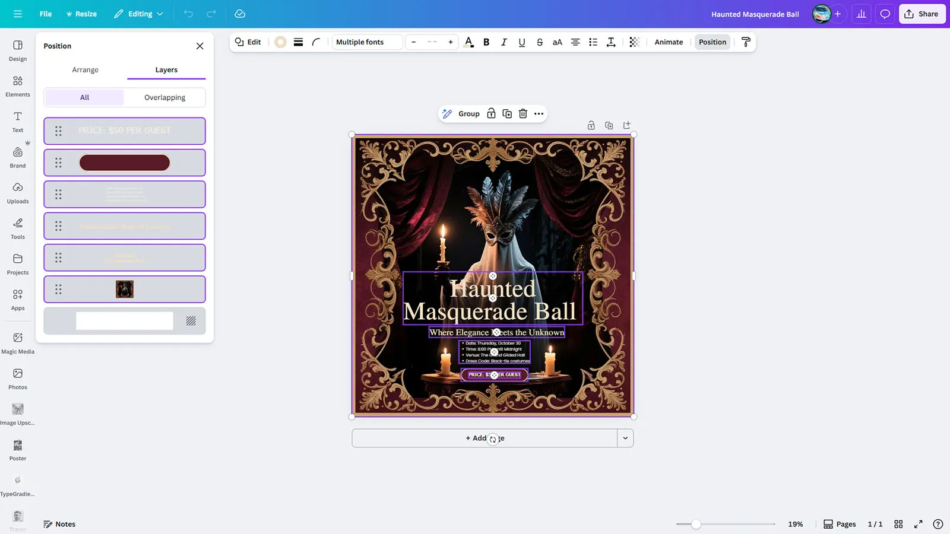The width and height of the screenshot is (950, 534).
Task: Open the Multiple fonts dropdown
Action: click(x=367, y=42)
